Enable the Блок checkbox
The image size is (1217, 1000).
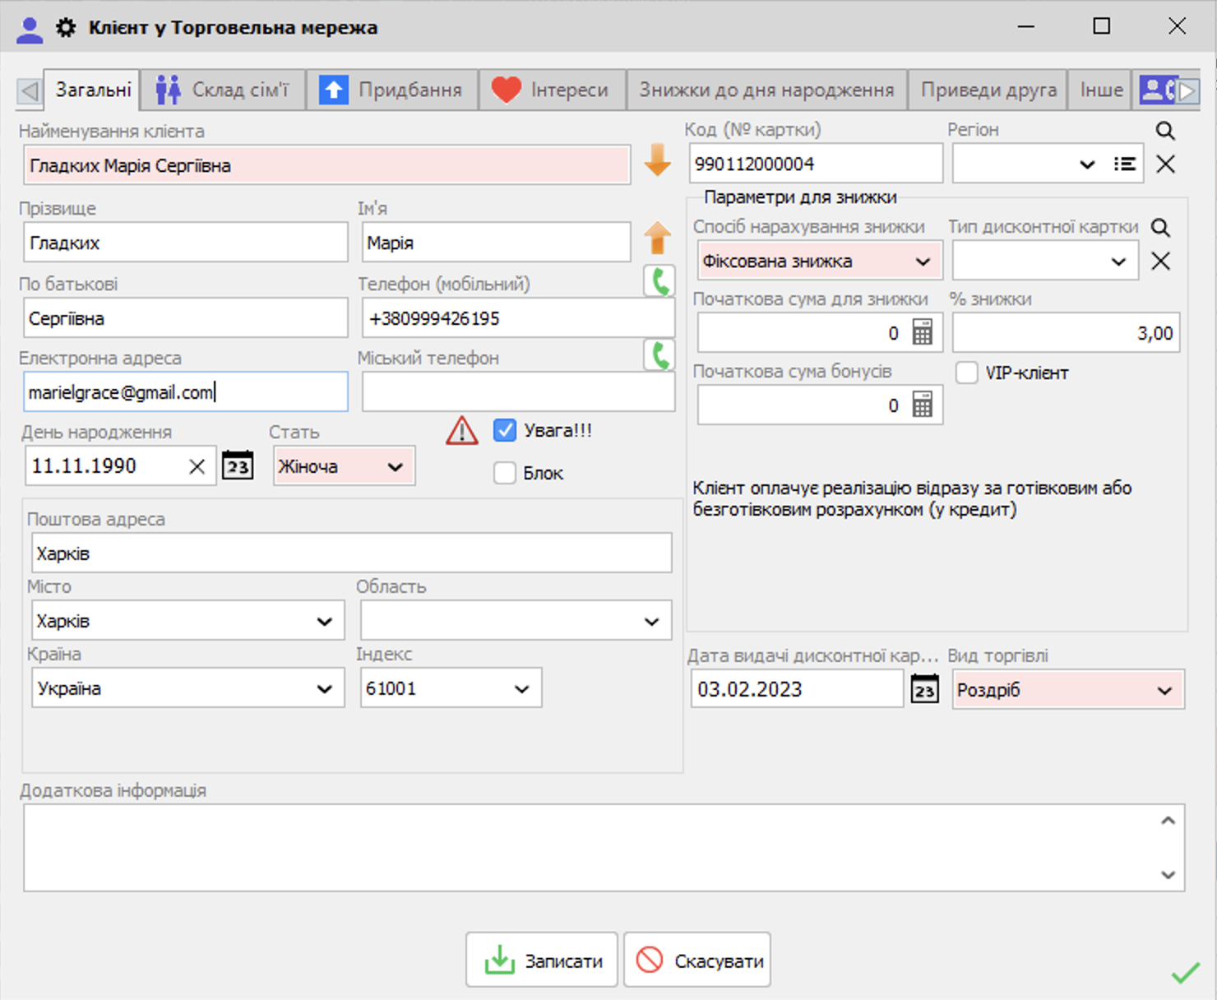click(505, 473)
